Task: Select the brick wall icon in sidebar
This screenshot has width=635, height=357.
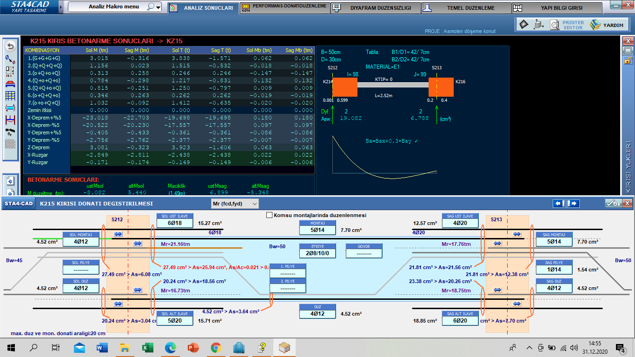Action: pos(10,144)
